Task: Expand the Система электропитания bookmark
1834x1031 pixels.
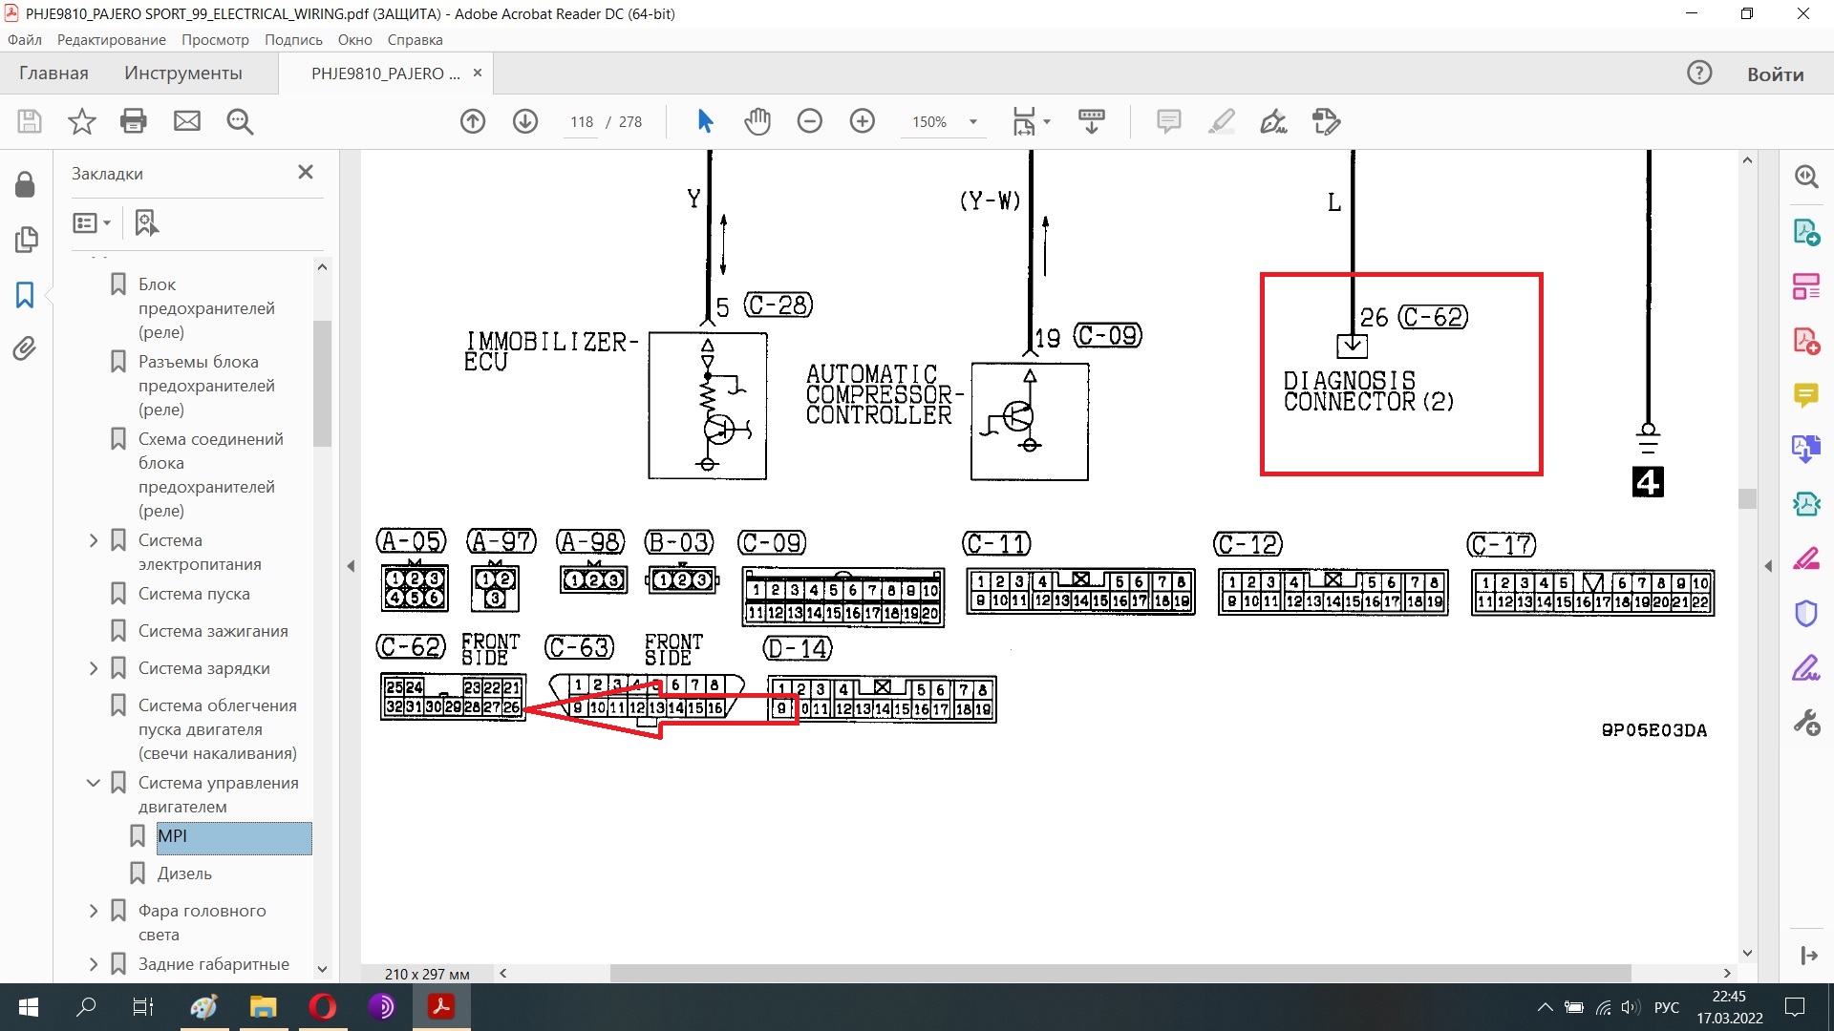Action: click(x=94, y=540)
